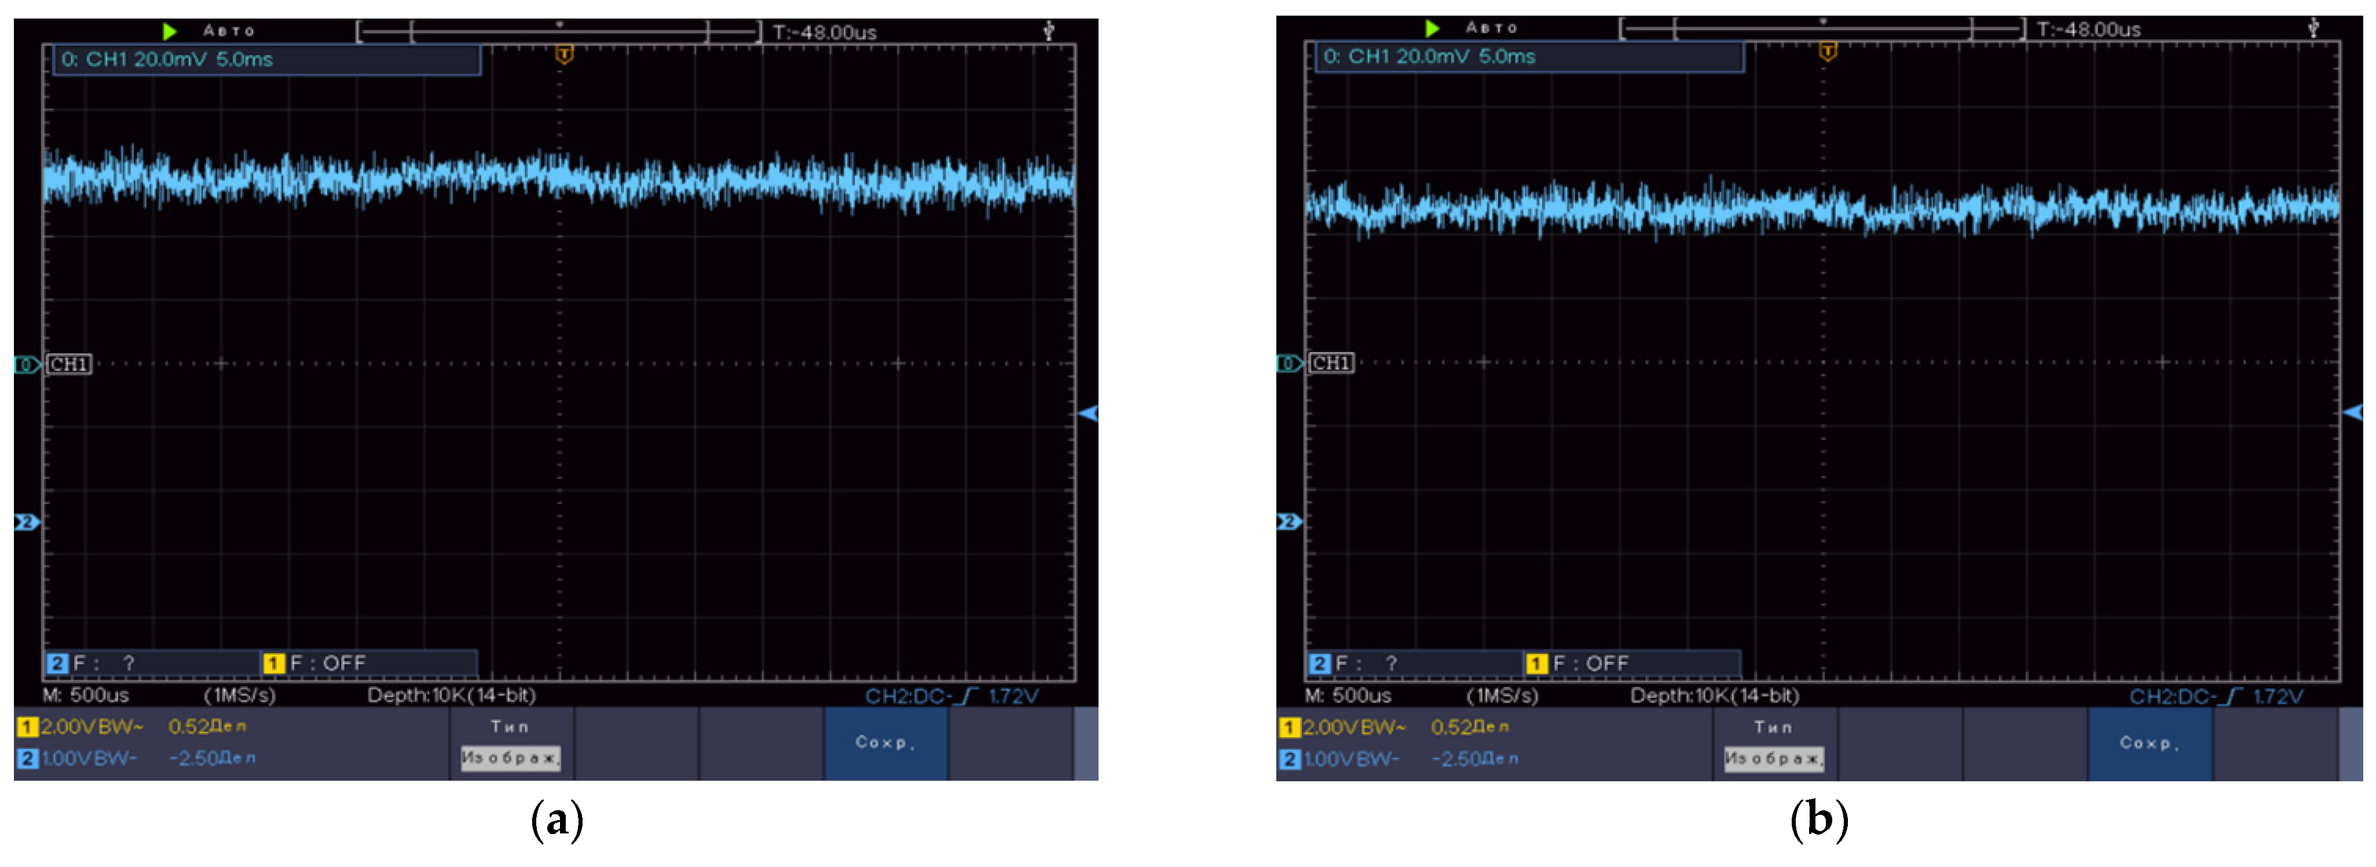Screen dimensions: 2376x867
Task: Click channel 1 zero marker in screen (b)
Action: pos(1290,363)
